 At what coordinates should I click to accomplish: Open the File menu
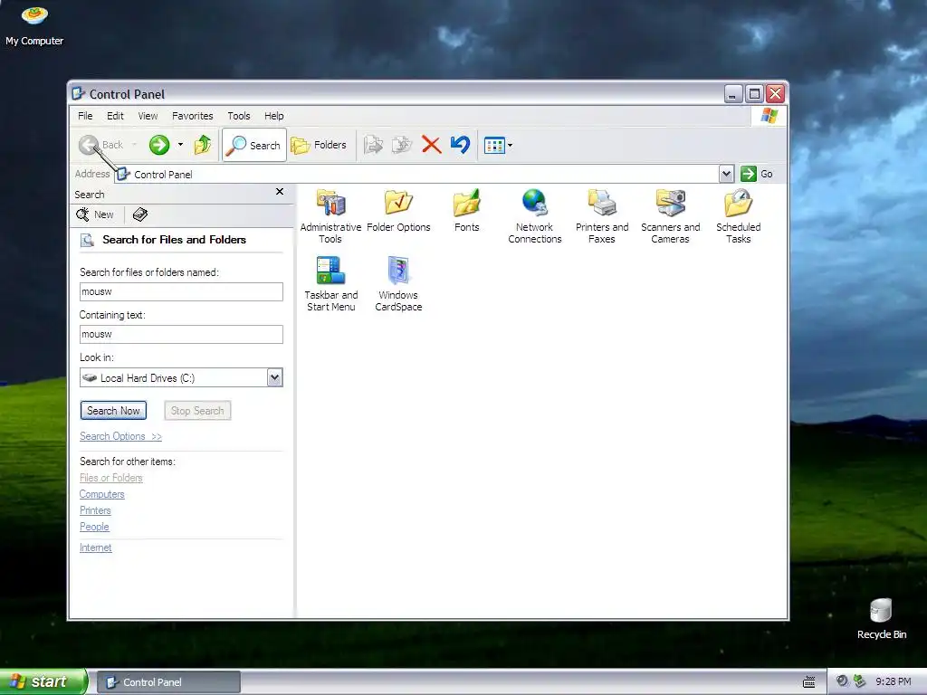point(85,116)
